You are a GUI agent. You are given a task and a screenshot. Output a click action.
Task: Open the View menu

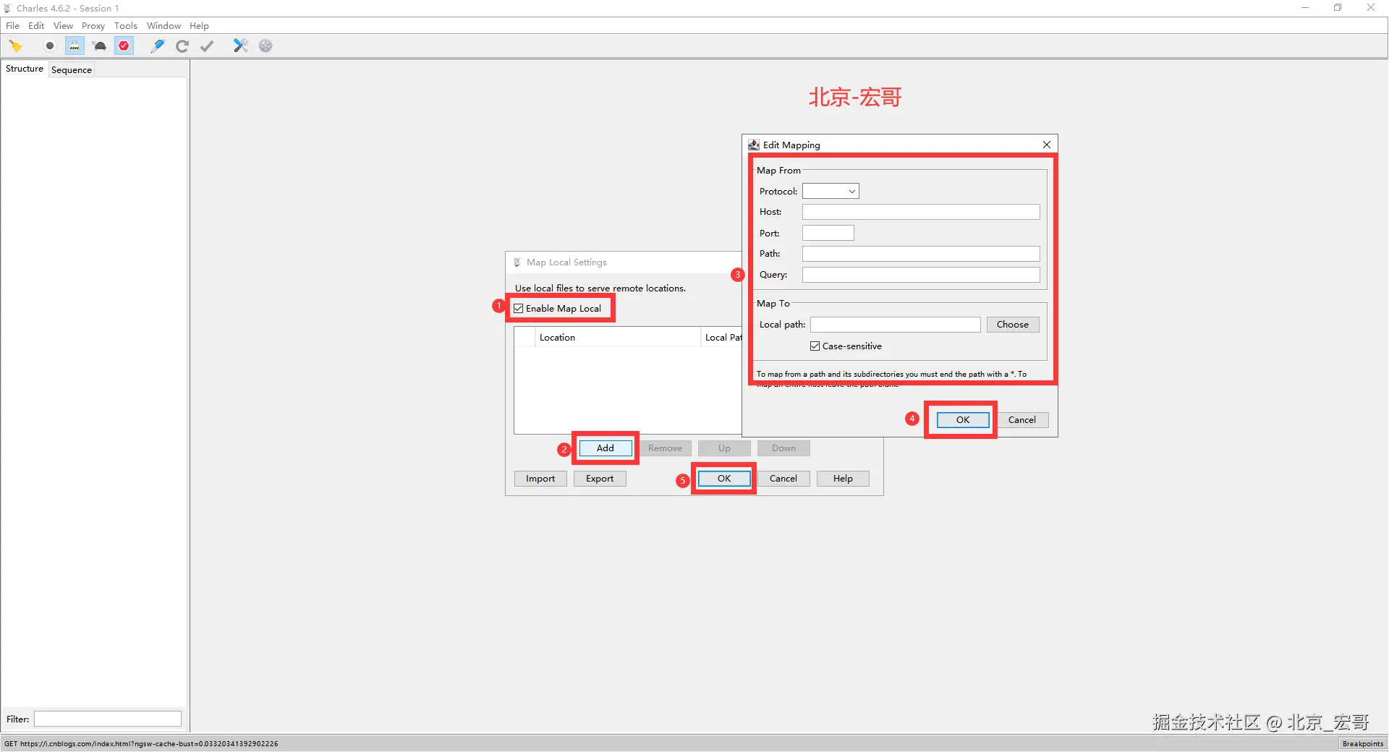click(x=64, y=26)
